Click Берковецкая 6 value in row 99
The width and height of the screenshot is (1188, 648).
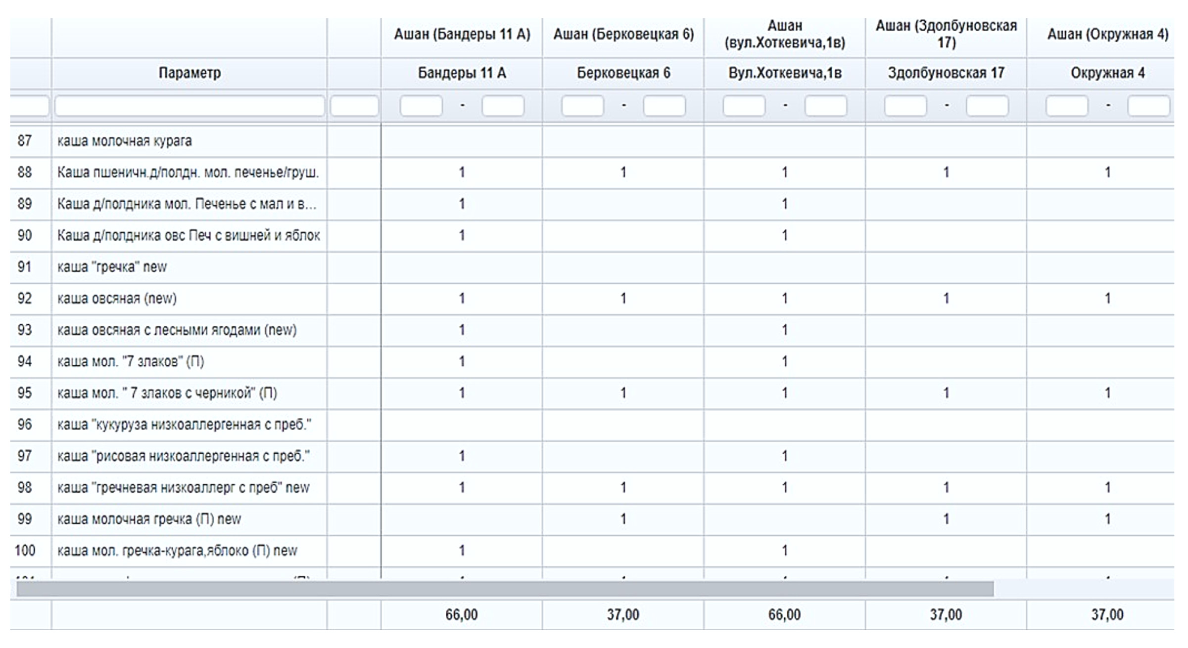(623, 519)
